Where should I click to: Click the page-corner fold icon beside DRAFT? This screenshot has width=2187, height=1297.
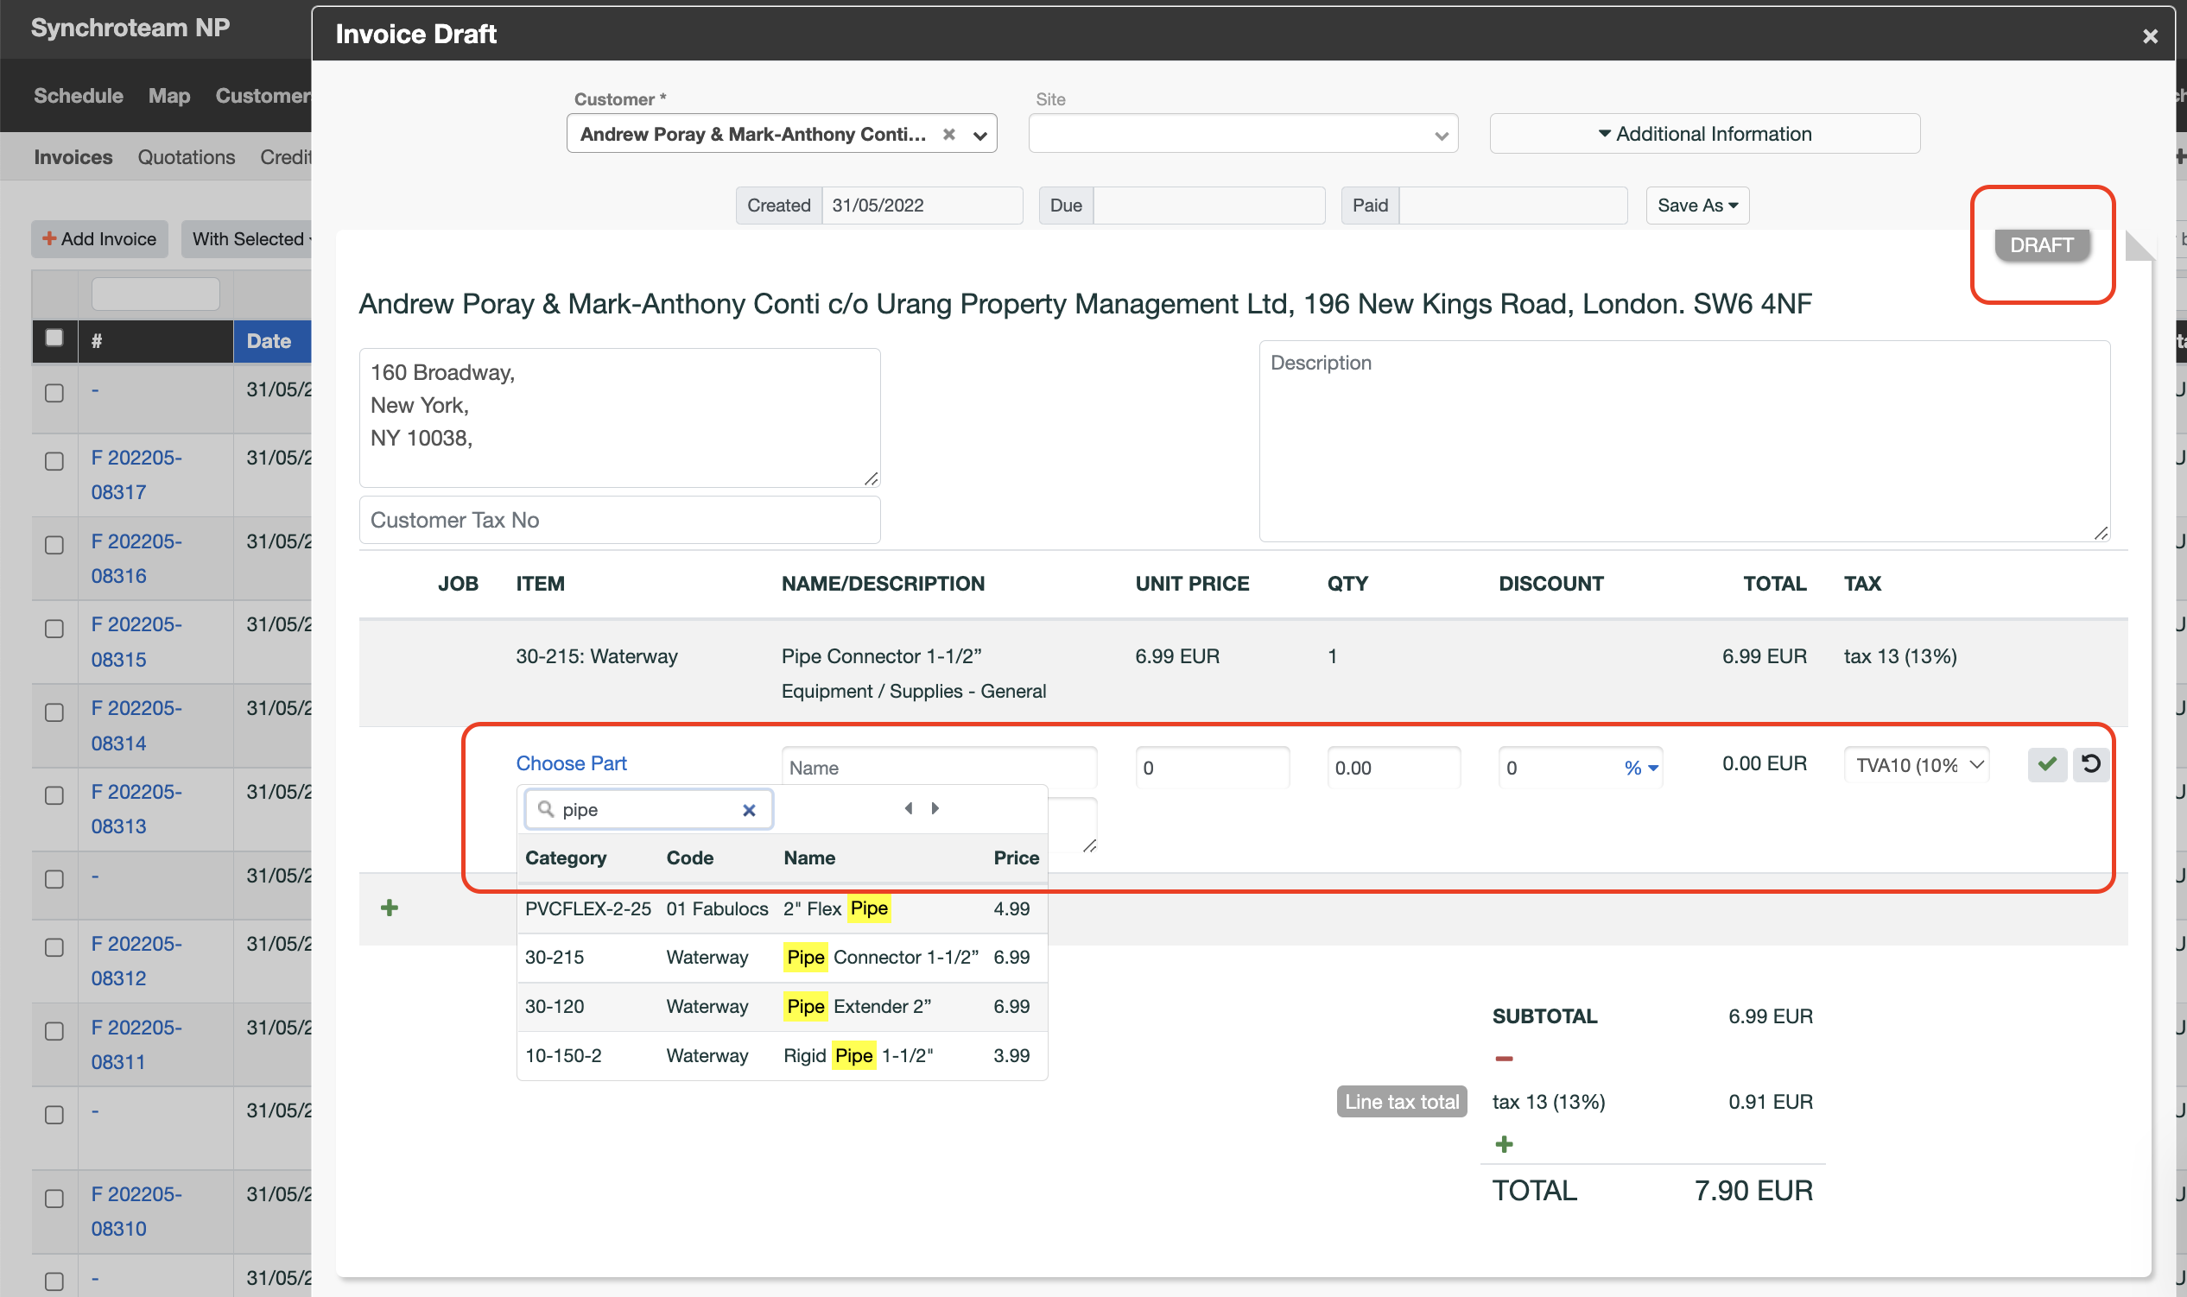(x=2138, y=246)
